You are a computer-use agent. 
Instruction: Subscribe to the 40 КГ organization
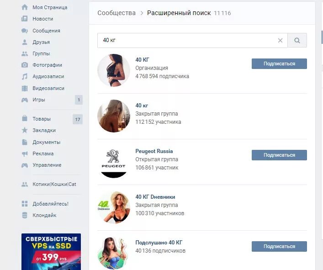coord(279,64)
